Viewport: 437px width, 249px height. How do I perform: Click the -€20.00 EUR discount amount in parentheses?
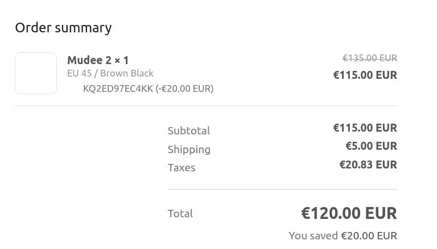coord(184,88)
